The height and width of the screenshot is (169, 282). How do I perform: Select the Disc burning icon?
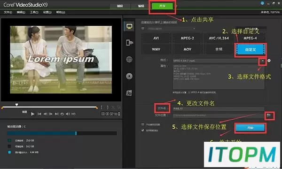(129, 76)
